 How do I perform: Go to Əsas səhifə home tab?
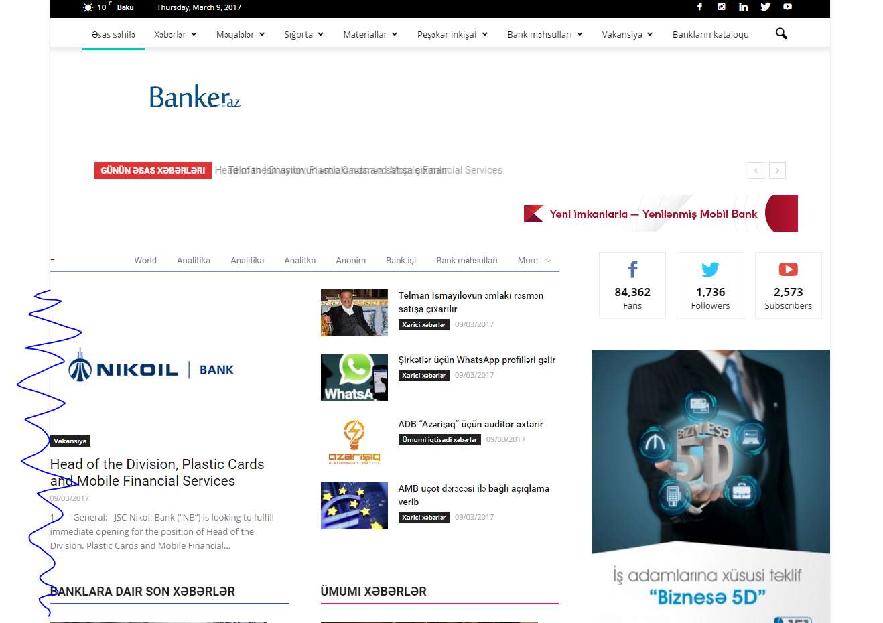pos(113,34)
